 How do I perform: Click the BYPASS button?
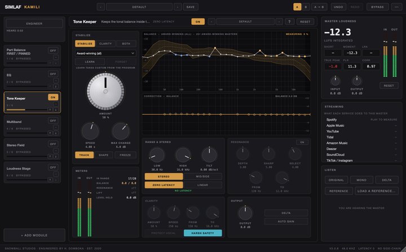pyautogui.click(x=377, y=7)
